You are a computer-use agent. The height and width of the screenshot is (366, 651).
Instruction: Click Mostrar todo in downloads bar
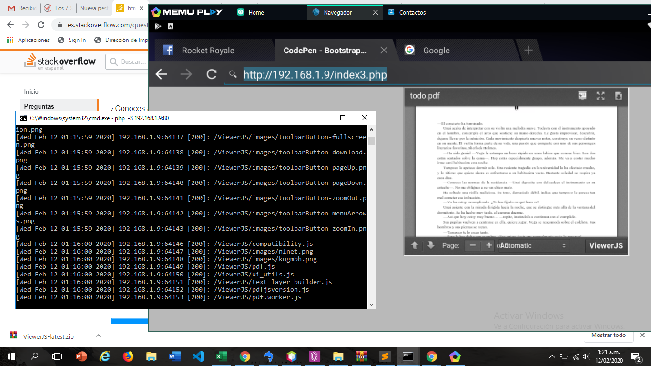(609, 335)
